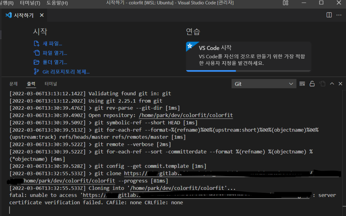The width and height of the screenshot is (346, 216).
Task: Customize the layout from the title bar
Action: pos(286,3)
